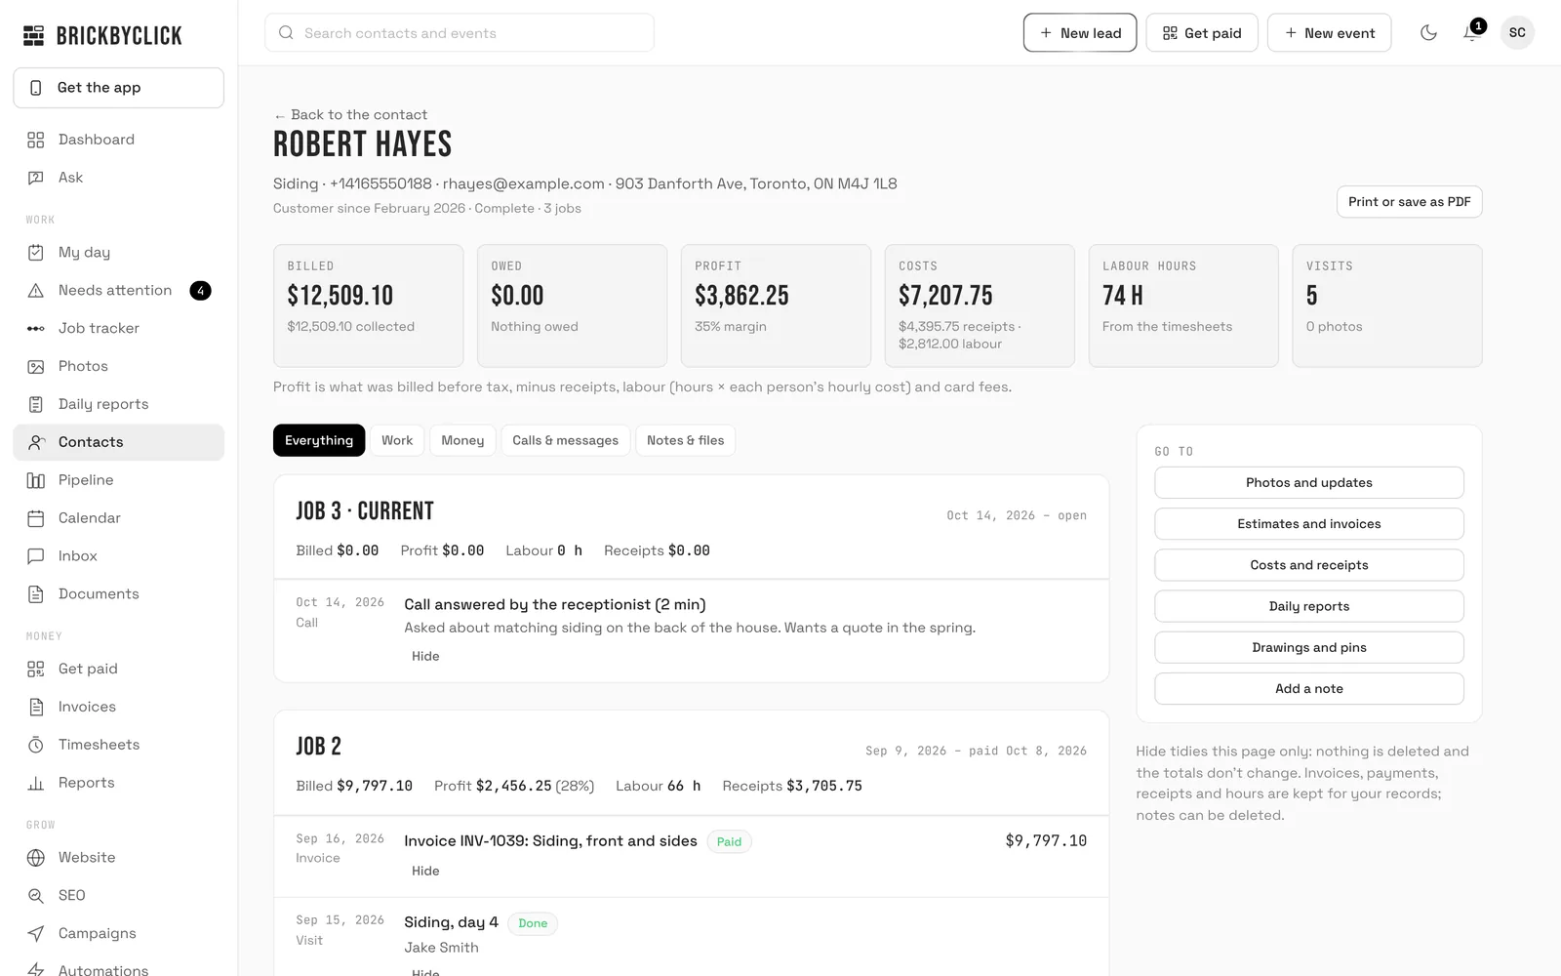
Task: Open the SC user avatar menu
Action: 1517,33
